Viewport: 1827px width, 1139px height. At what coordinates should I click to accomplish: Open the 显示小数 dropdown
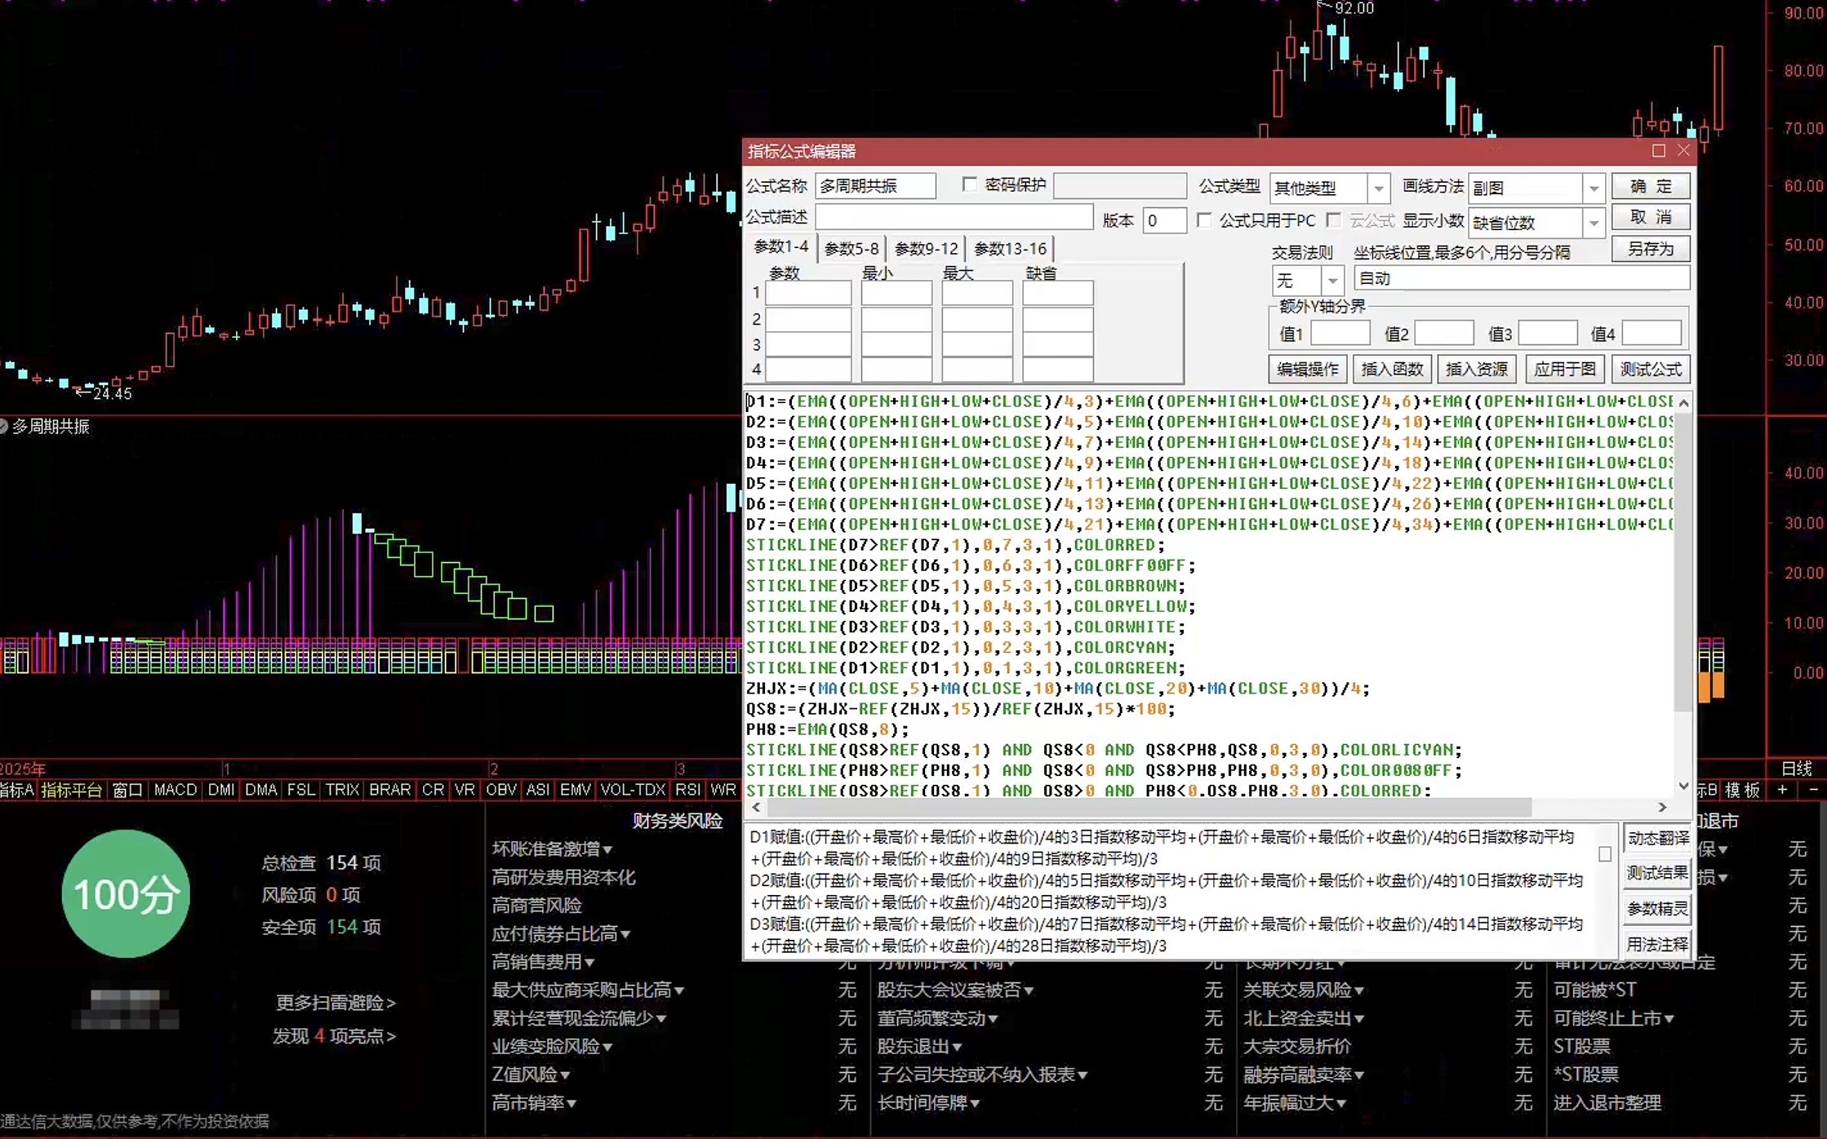pyautogui.click(x=1593, y=223)
